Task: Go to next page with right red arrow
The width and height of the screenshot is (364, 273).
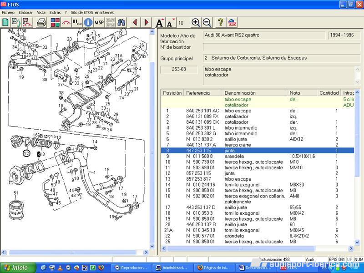Action: click(x=147, y=22)
